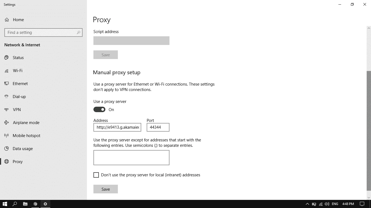Click the Status globe icon
The image size is (371, 208).
tap(7, 58)
